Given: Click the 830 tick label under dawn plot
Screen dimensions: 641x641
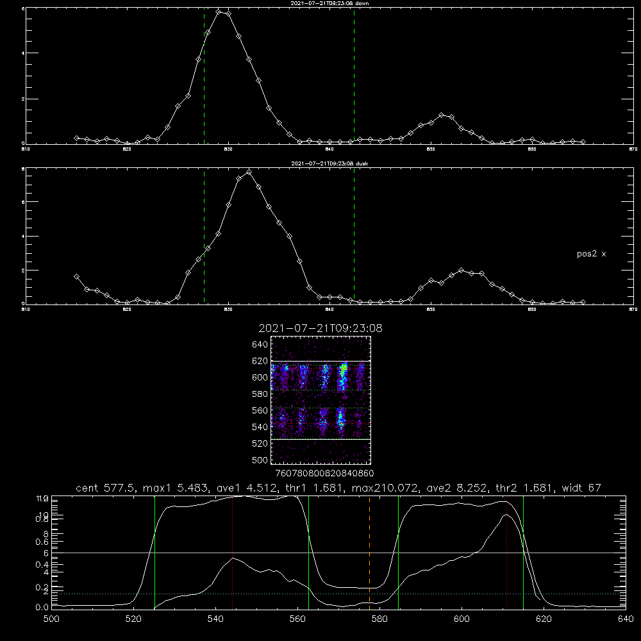Looking at the screenshot, I should pos(228,149).
